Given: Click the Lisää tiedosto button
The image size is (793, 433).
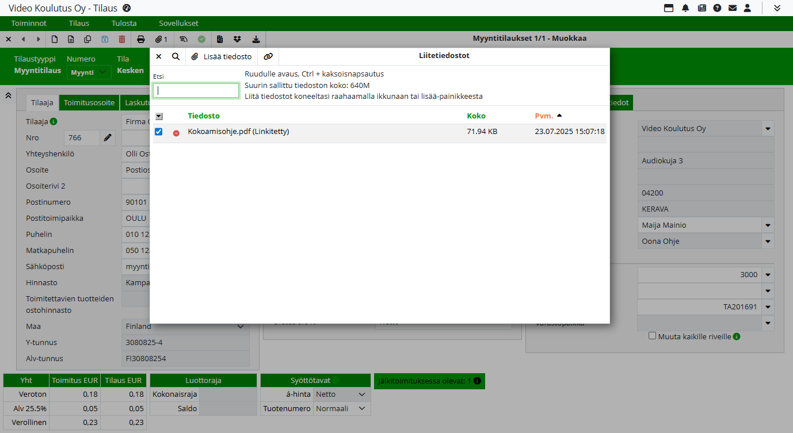Looking at the screenshot, I should click(x=222, y=57).
